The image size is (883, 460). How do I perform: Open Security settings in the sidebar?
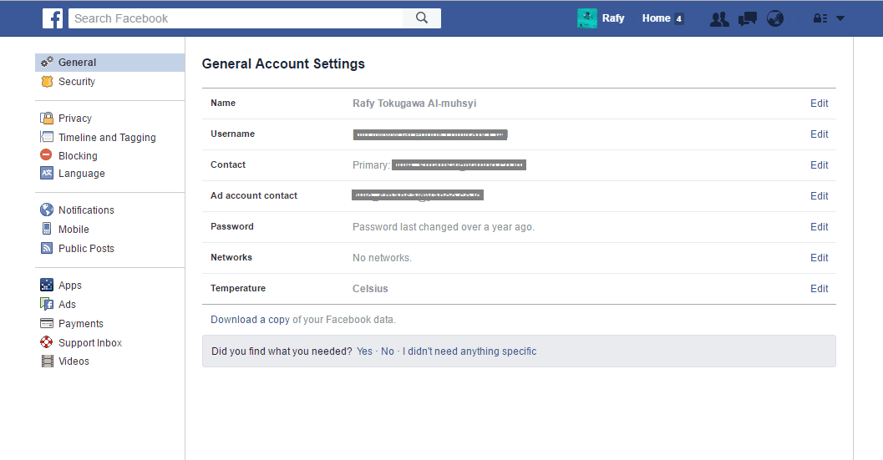[76, 82]
